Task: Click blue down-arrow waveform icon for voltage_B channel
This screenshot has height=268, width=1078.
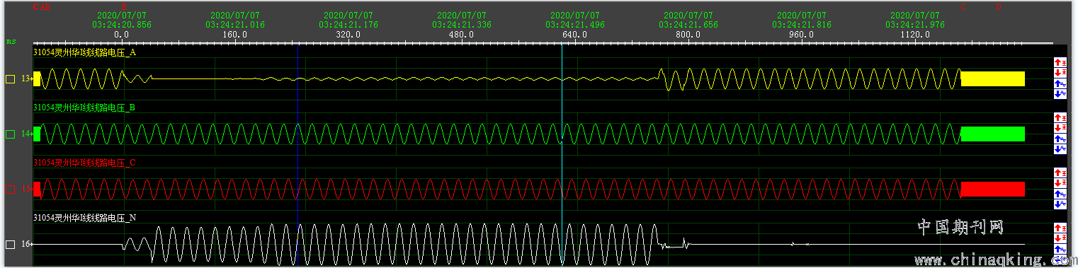Action: [1060, 148]
